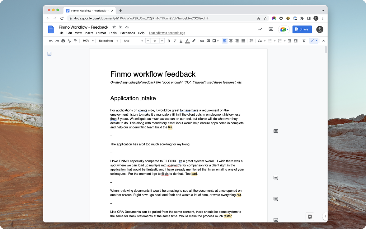
Task: Open Last edit was seconds ago link
Action: point(167,33)
